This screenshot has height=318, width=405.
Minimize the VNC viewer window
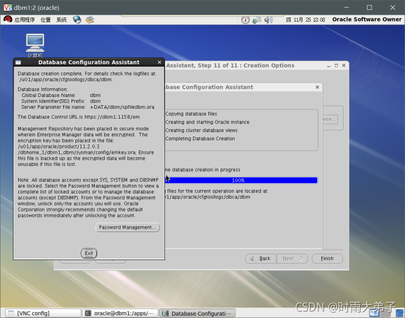[x=346, y=8]
